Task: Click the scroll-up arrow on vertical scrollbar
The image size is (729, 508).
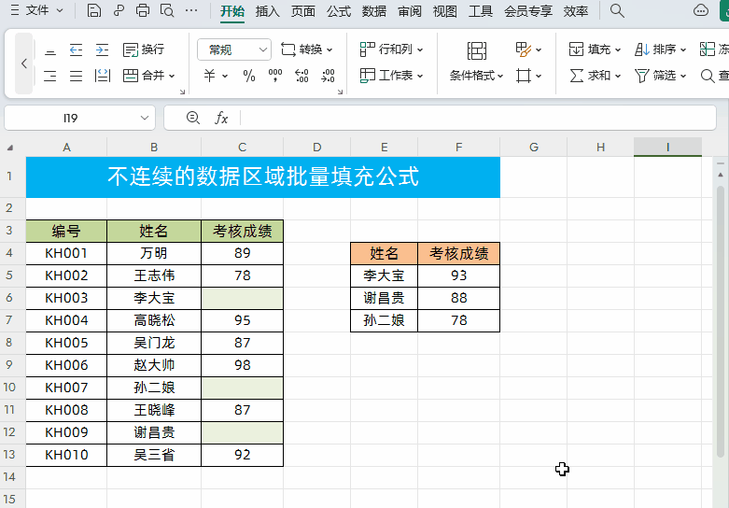Action: click(x=721, y=175)
